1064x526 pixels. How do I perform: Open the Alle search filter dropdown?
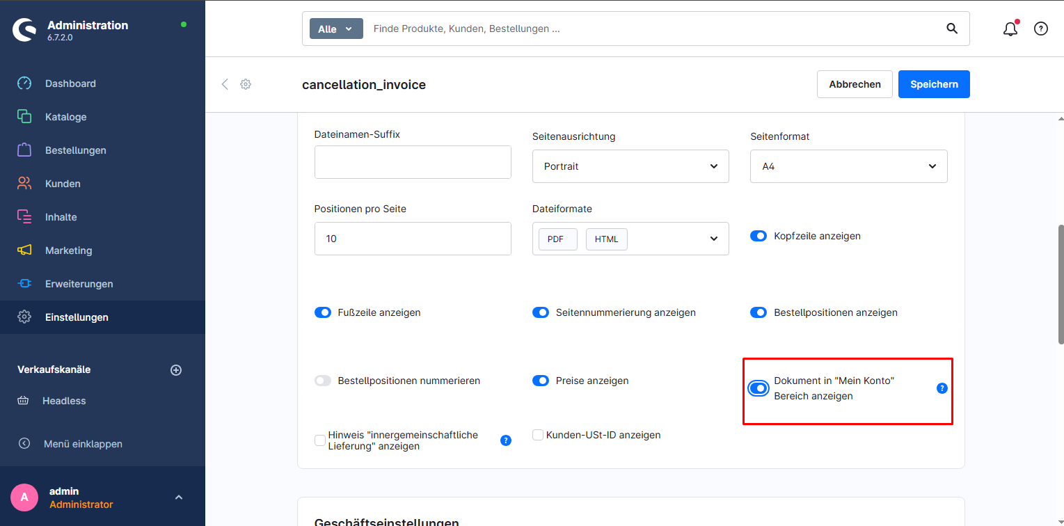point(336,29)
